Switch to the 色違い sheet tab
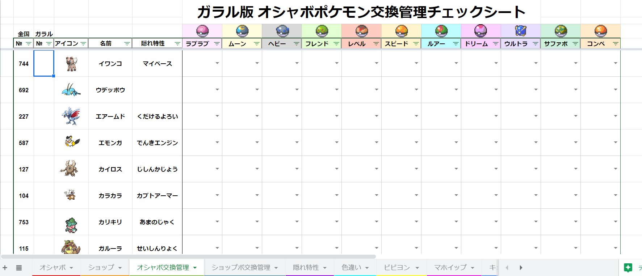The height and width of the screenshot is (276, 642). pyautogui.click(x=355, y=267)
